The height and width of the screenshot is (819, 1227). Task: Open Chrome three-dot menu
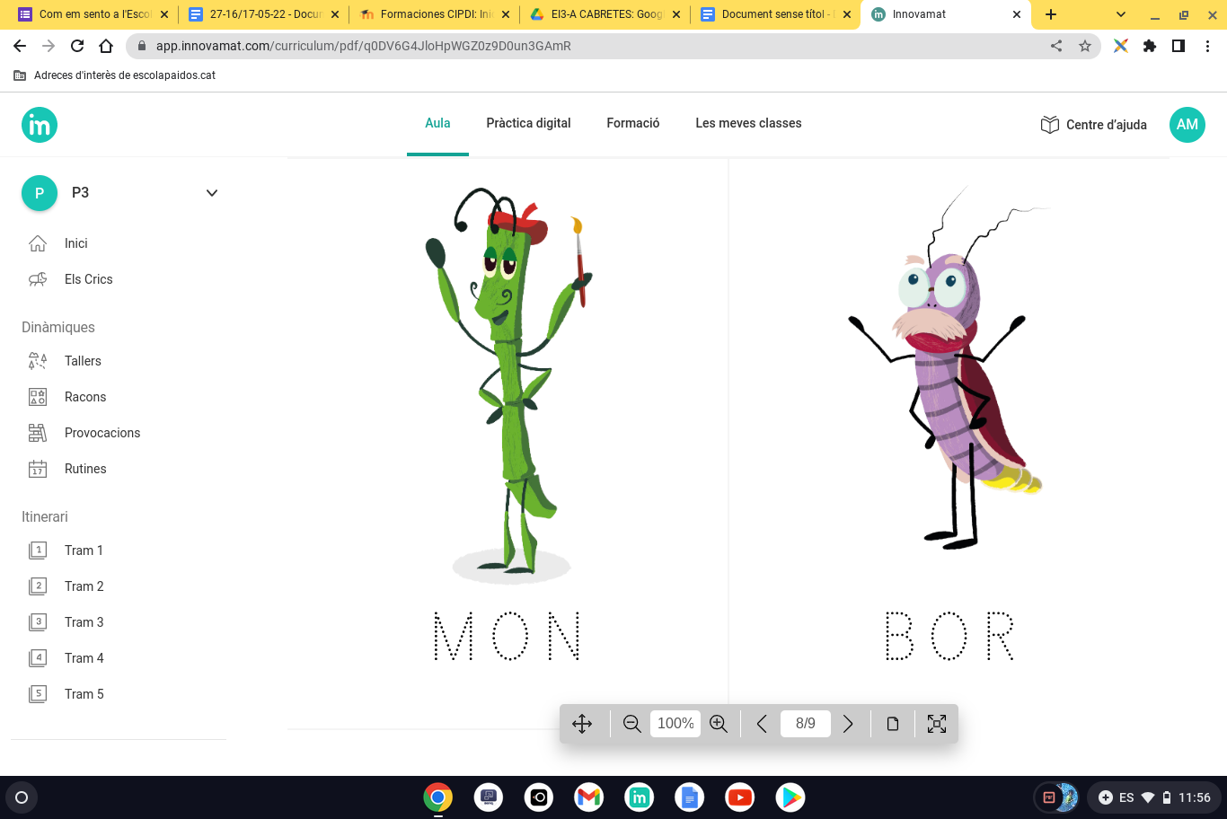click(x=1207, y=46)
